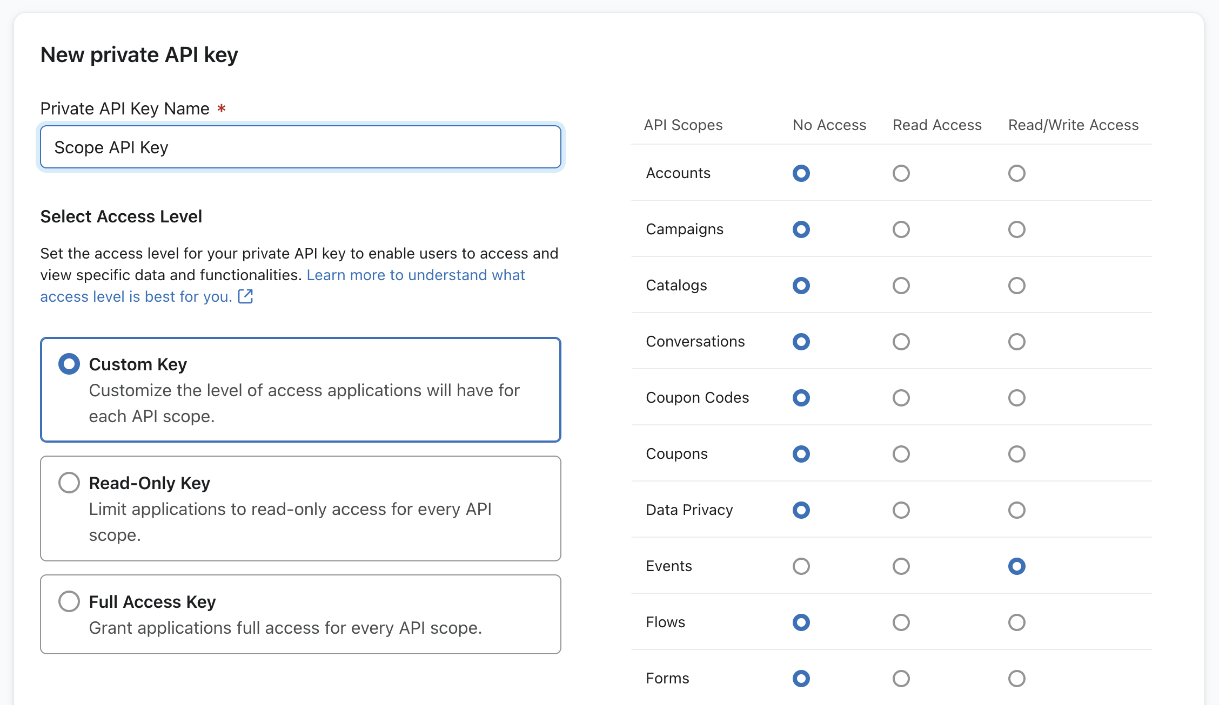
Task: Set Forms scope to Read Access
Action: 901,679
